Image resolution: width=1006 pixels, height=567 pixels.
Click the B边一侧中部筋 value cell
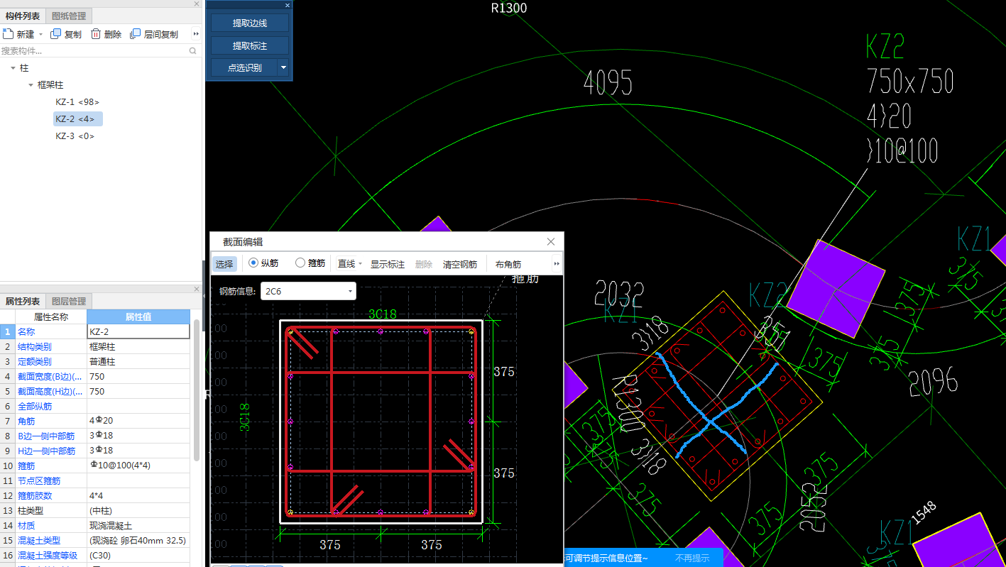tap(138, 436)
